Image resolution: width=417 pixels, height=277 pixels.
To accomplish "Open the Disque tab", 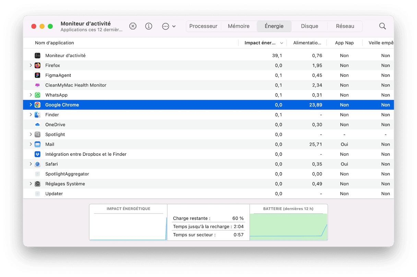I will [x=310, y=26].
